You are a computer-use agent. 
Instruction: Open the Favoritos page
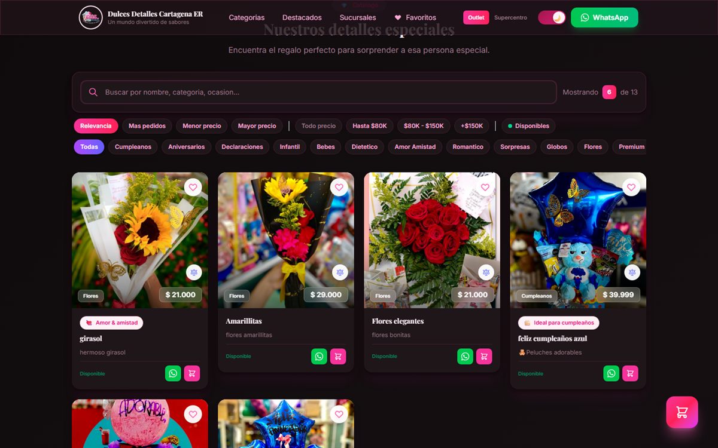[415, 17]
